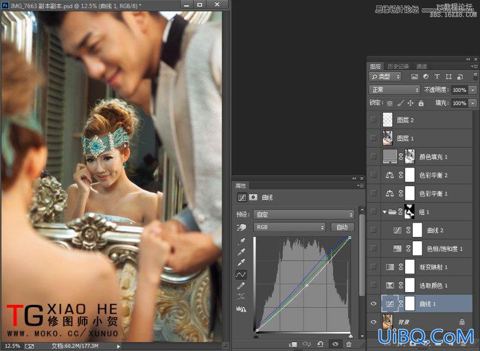Click the hue/saturation icon on 色相/饱和度 1
Screen dimensions: 480x351
[397, 248]
